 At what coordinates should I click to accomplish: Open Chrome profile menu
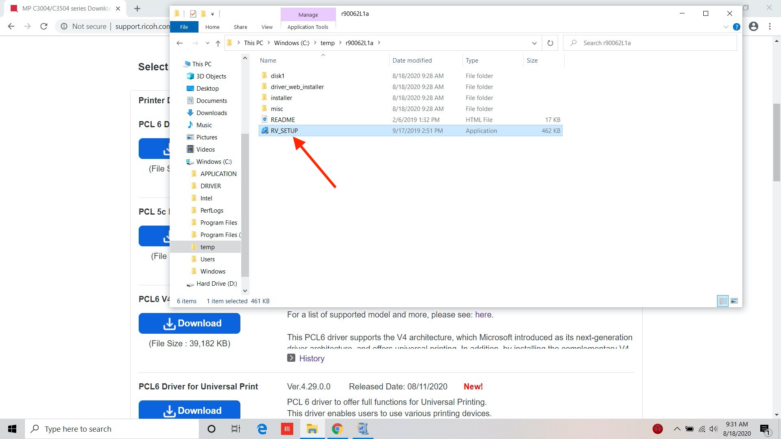pos(753,26)
